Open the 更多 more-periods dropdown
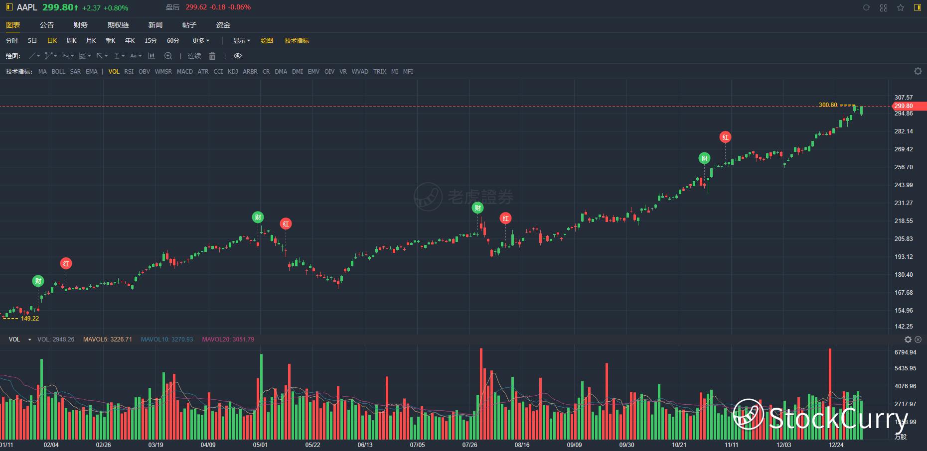 tap(201, 41)
